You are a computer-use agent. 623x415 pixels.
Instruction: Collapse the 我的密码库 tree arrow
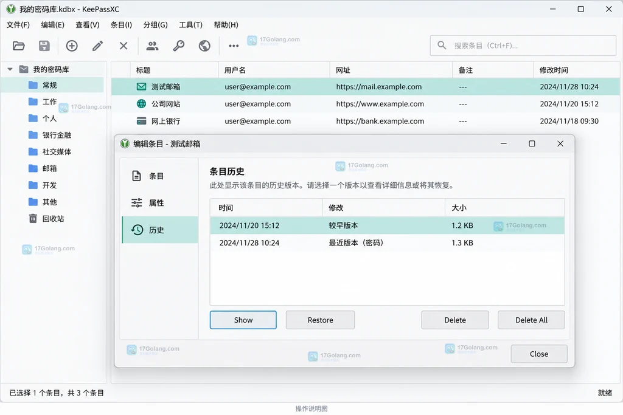pos(10,69)
